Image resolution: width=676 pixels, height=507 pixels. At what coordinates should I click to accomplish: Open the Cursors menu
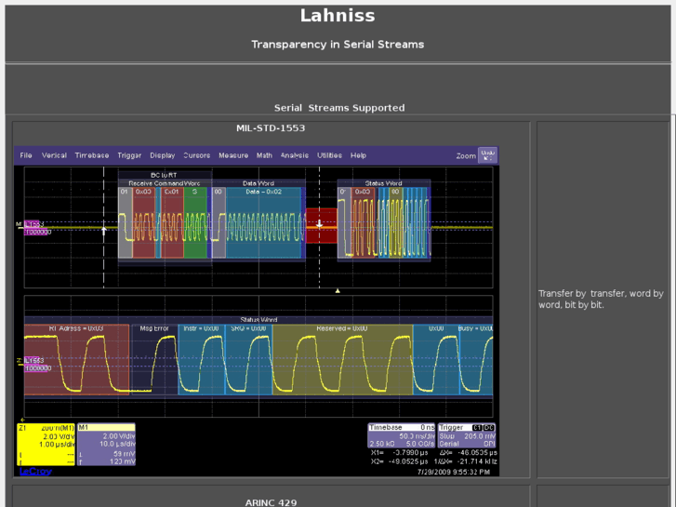pyautogui.click(x=196, y=155)
